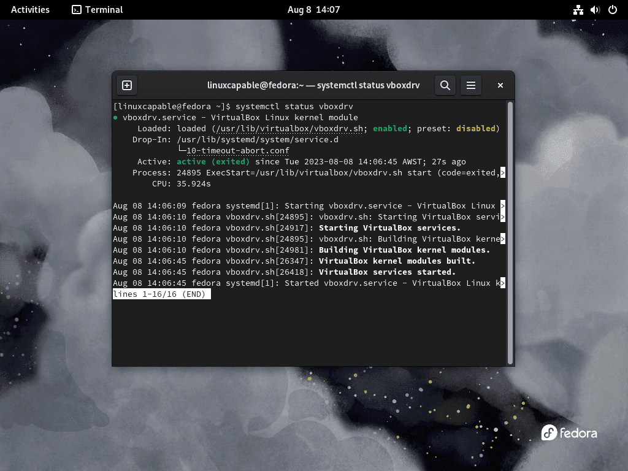The height and width of the screenshot is (471, 628).
Task: Click the Fedora logo watermark
Action: click(x=569, y=433)
